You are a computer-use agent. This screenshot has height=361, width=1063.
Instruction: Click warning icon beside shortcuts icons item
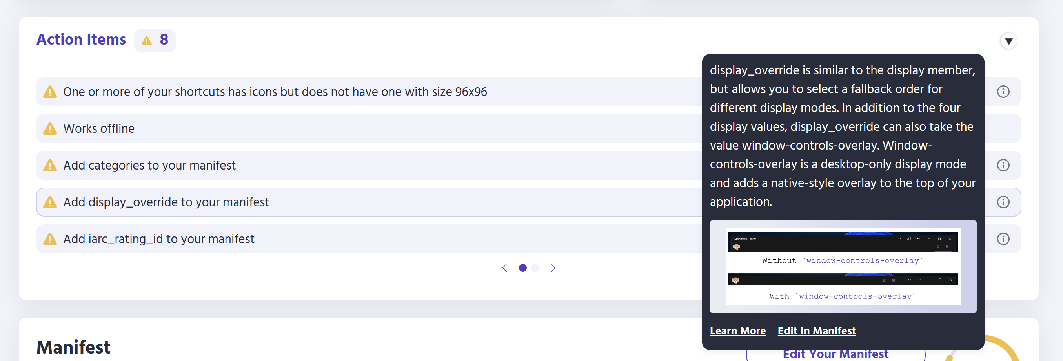[x=50, y=92]
